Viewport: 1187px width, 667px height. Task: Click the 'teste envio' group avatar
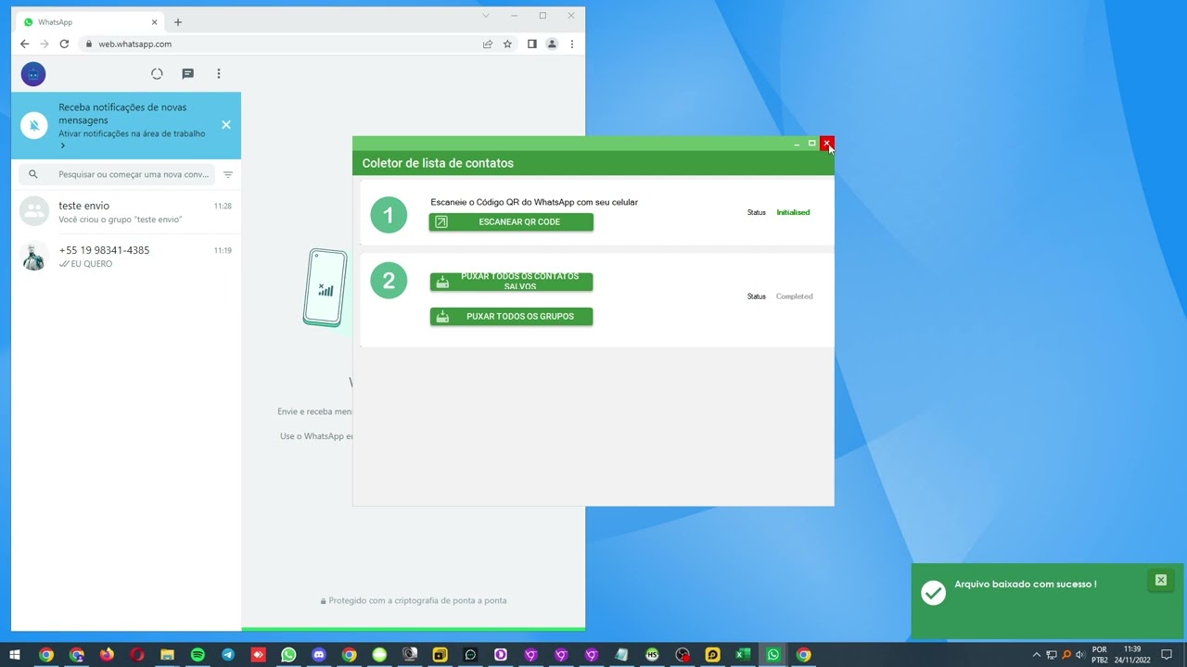pos(34,212)
